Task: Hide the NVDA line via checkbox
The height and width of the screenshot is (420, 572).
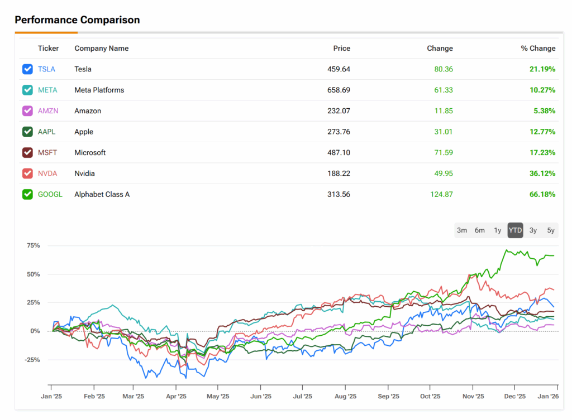Action: point(27,173)
